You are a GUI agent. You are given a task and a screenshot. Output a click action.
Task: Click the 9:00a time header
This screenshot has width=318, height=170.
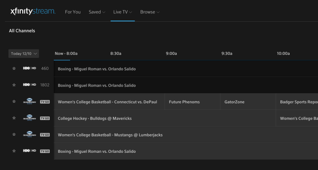coord(171,53)
